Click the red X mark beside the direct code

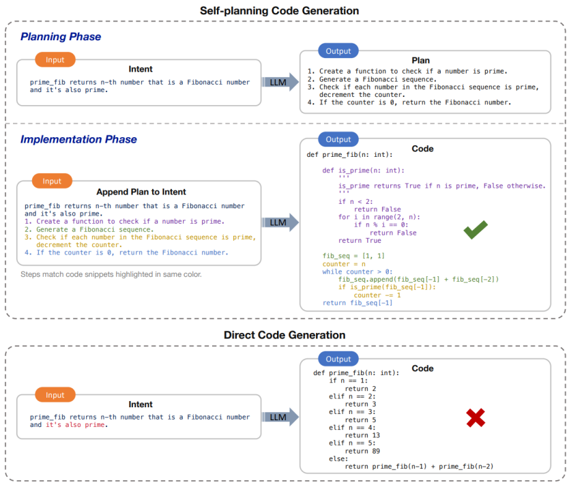476,417
